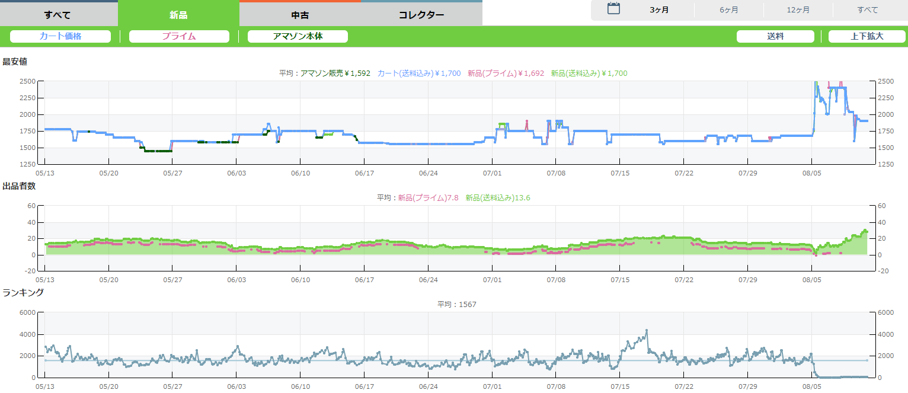Enable the 送料 shipping option
The height and width of the screenshot is (393, 908).
[775, 36]
